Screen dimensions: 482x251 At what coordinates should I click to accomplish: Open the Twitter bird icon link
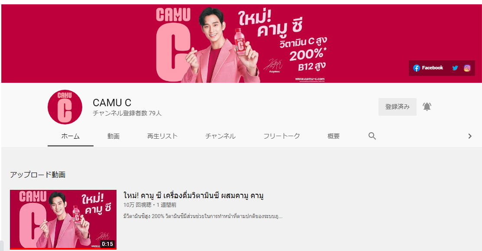point(455,68)
